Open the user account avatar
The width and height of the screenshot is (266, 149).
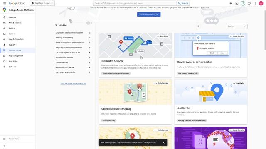coord(261,3)
